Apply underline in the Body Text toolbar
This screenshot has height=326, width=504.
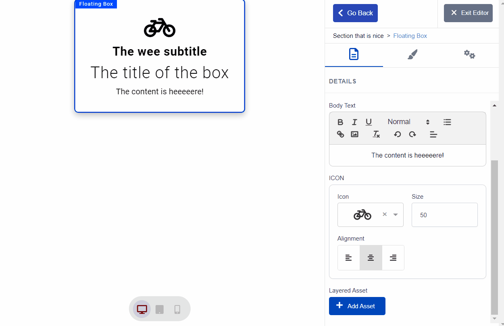369,122
